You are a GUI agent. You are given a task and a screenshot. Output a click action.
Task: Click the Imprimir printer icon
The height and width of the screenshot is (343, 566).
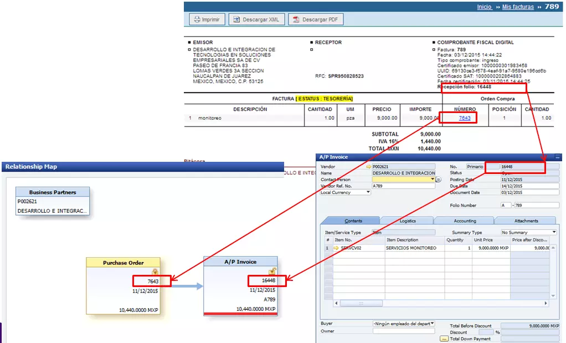point(196,19)
